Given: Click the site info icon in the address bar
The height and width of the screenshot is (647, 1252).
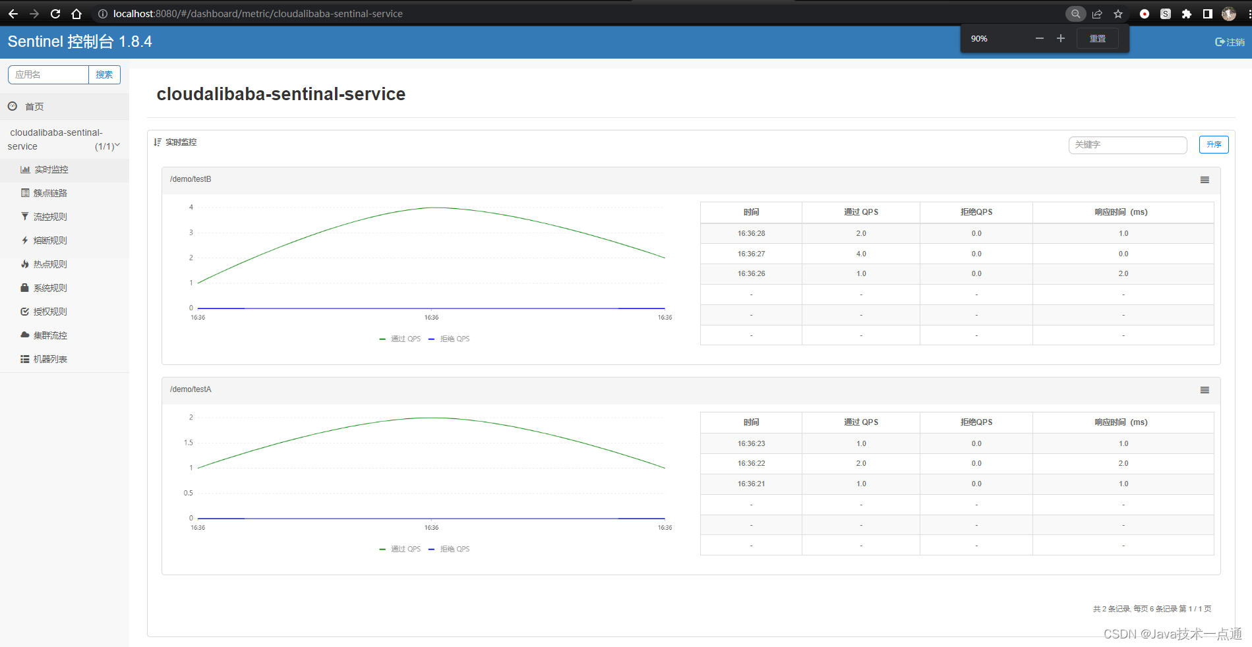Looking at the screenshot, I should tap(103, 14).
